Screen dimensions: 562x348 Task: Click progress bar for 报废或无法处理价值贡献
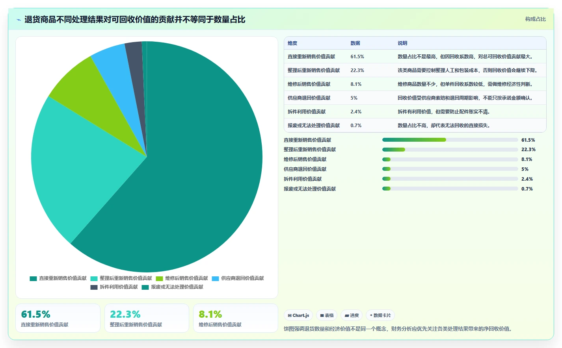point(450,189)
